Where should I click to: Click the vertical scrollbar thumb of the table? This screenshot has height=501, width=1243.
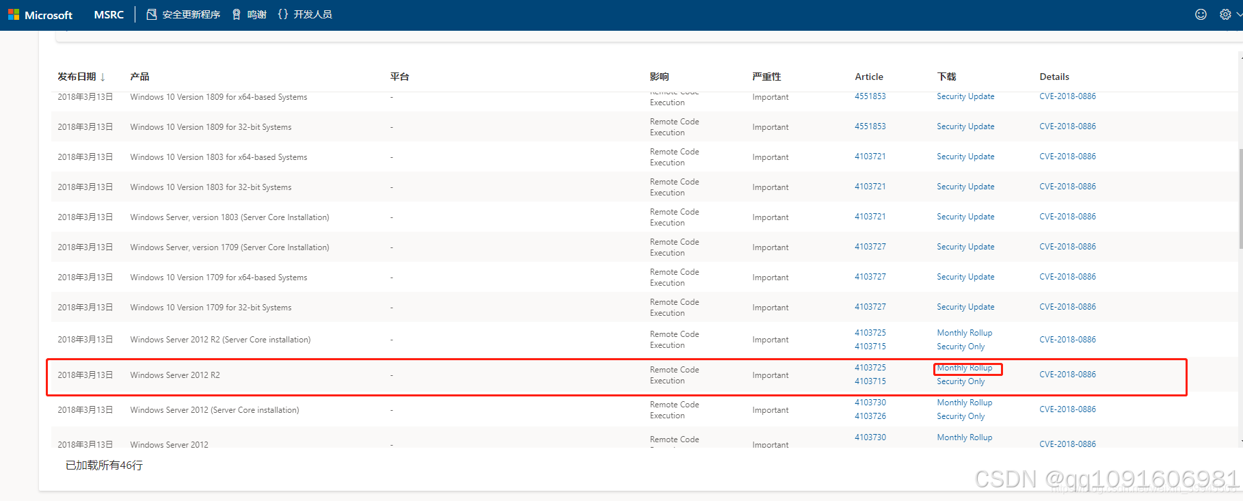tap(1240, 198)
